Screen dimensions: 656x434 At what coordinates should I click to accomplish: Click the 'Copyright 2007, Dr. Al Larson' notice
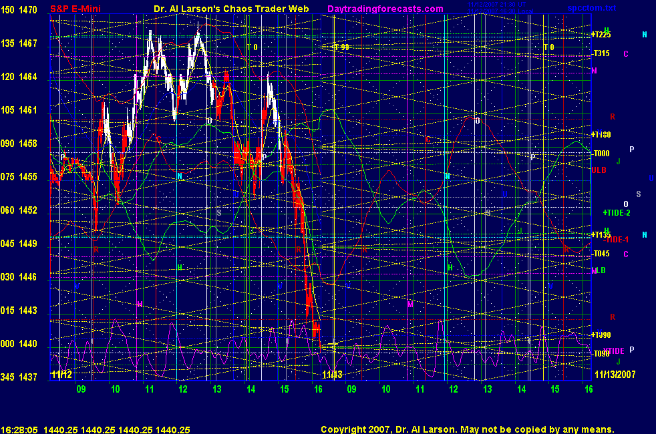point(389,429)
